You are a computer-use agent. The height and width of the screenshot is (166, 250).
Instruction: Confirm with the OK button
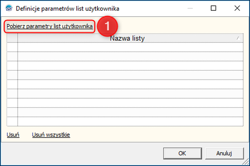(x=182, y=153)
